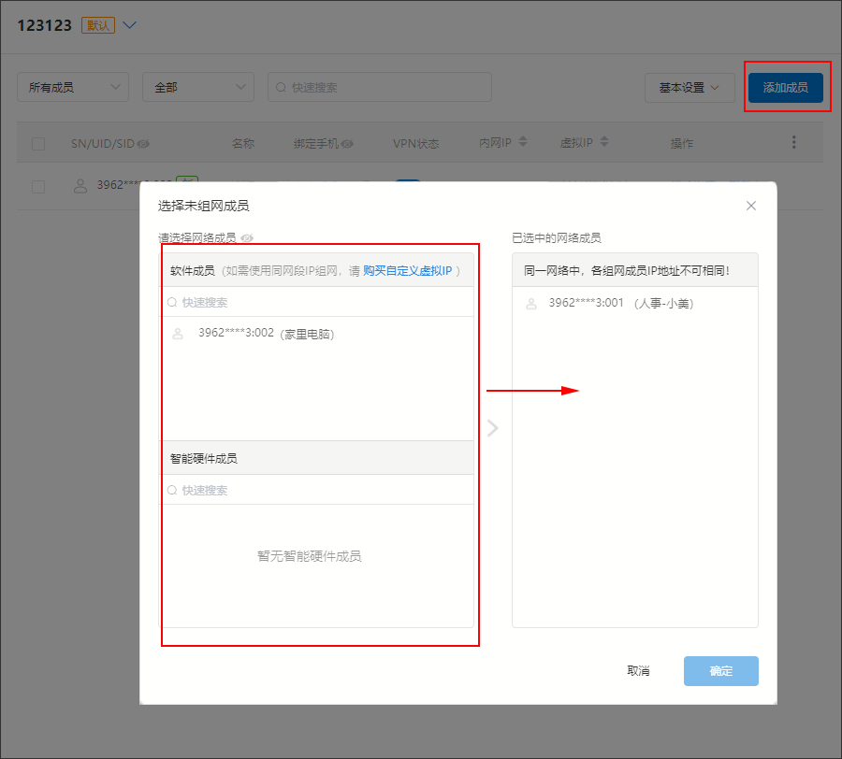Toggle eye icon beside 绑定手机 header

[x=347, y=143]
